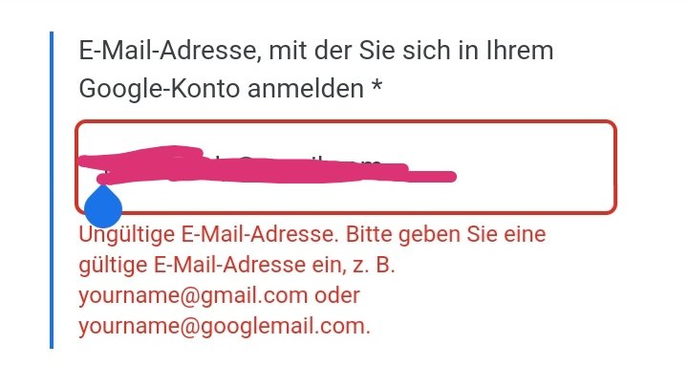Click 'Bitte geben Sie eine' in error text

[446, 234]
